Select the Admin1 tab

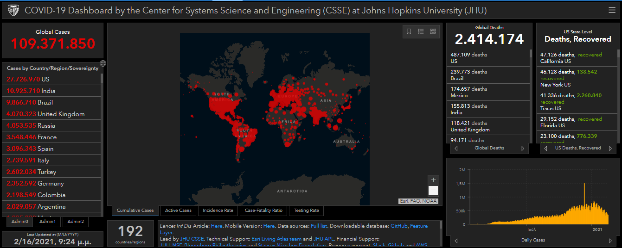click(x=47, y=222)
